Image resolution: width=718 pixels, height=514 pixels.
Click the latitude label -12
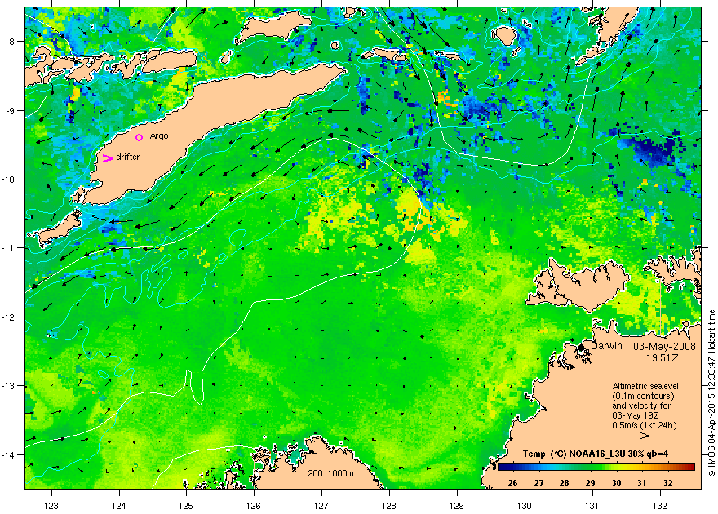(x=8, y=317)
